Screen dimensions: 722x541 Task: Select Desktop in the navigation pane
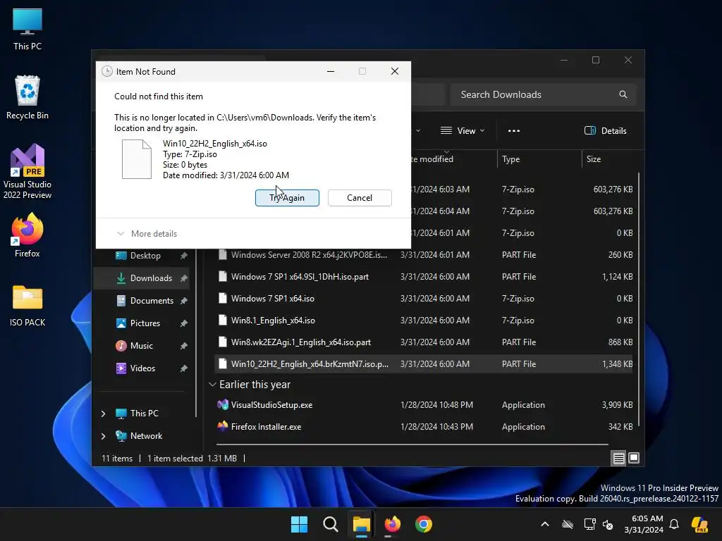point(141,255)
